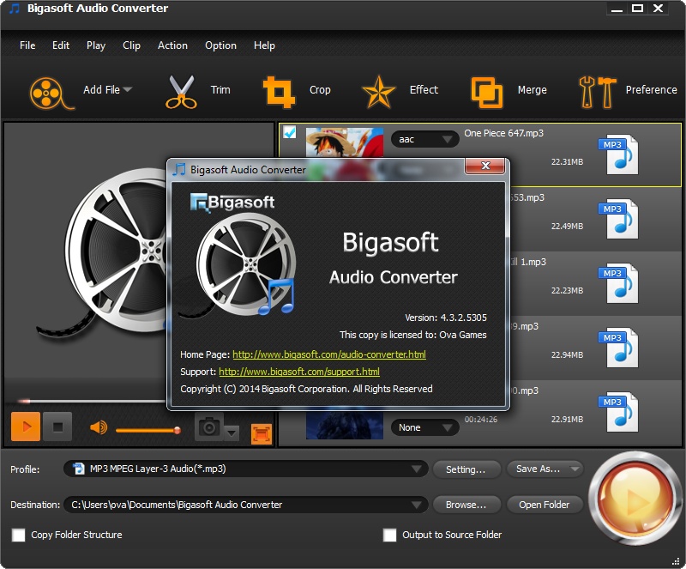
Task: Click the Effect label in toolbar
Action: coord(424,90)
